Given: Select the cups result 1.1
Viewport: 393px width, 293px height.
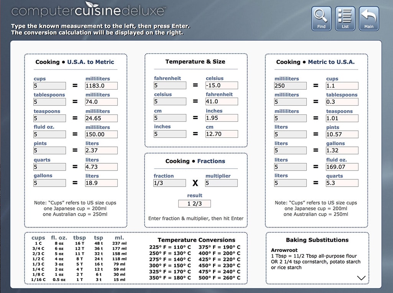Looking at the screenshot, I should pos(342,86).
